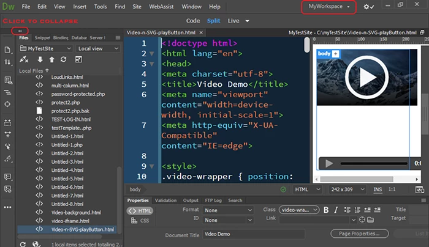Collapse the left panel with double-arrow icon

click(x=20, y=31)
